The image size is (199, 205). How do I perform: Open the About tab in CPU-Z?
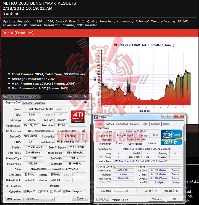(166, 124)
